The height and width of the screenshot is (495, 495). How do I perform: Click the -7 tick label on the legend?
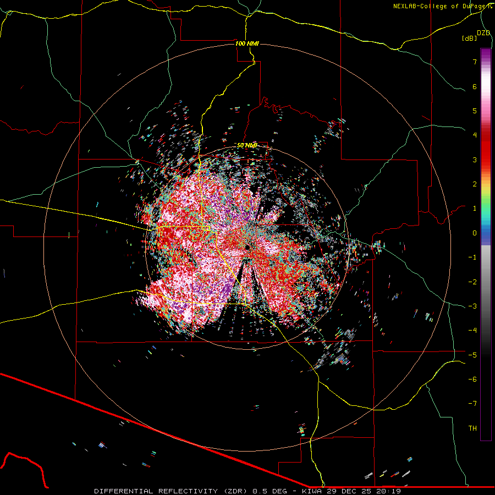point(472,404)
